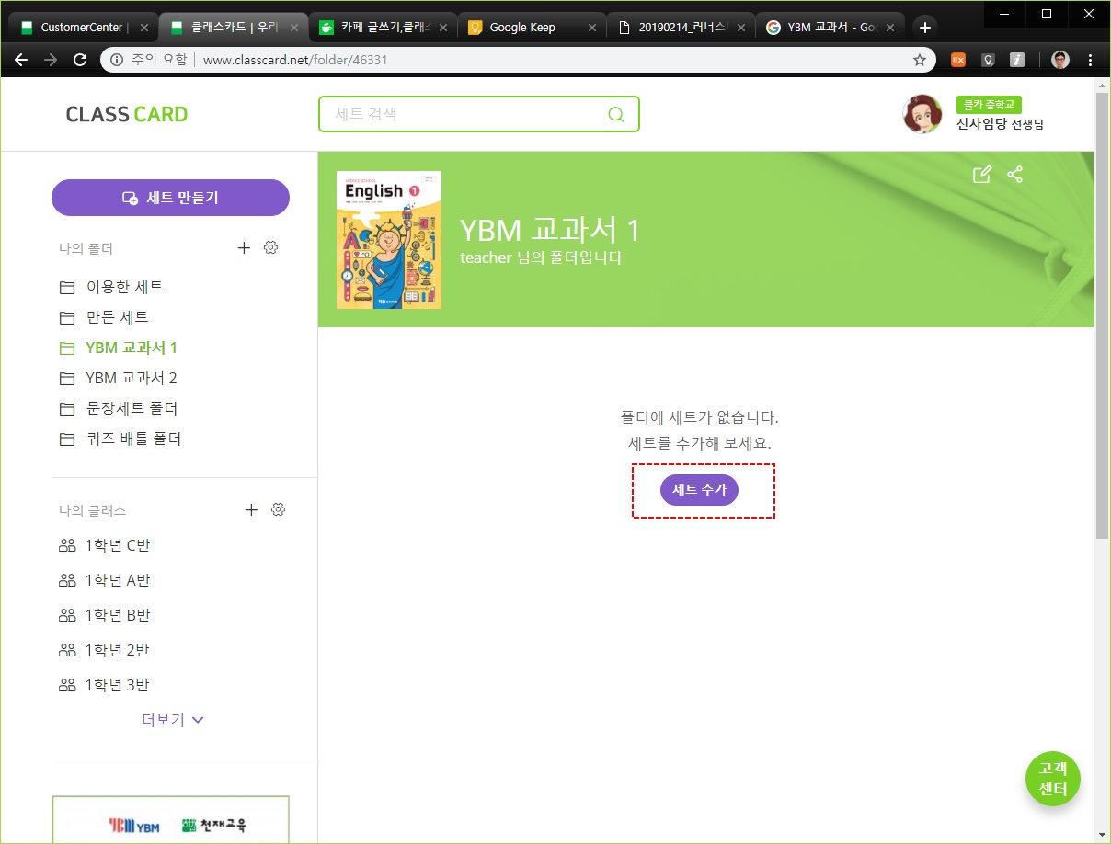Add a new class with plus icon
Screen dimensions: 1111x844
[x=251, y=509]
